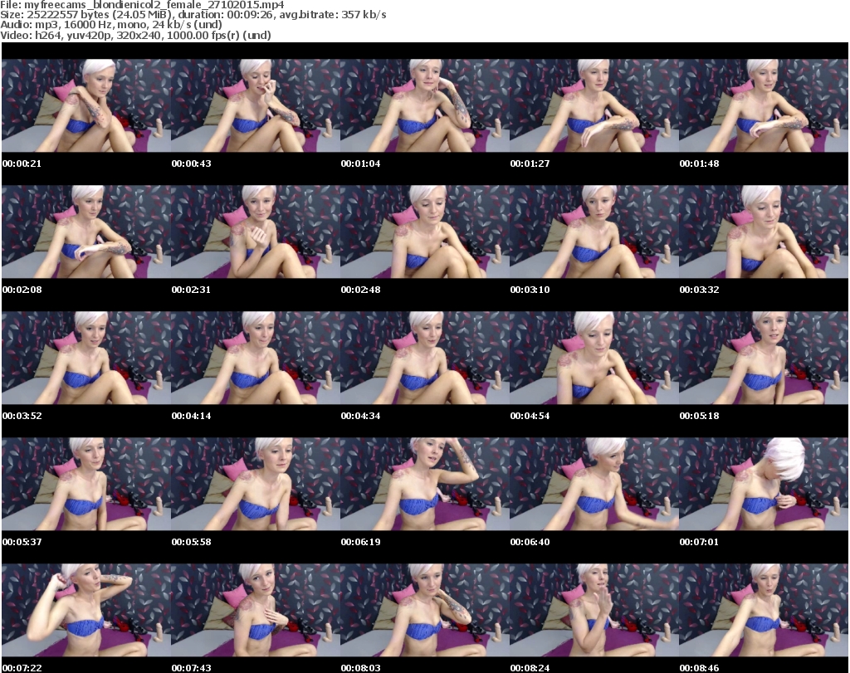Choose the thumbnail frame at 00:08:24
The height and width of the screenshot is (673, 850).
[x=594, y=611]
